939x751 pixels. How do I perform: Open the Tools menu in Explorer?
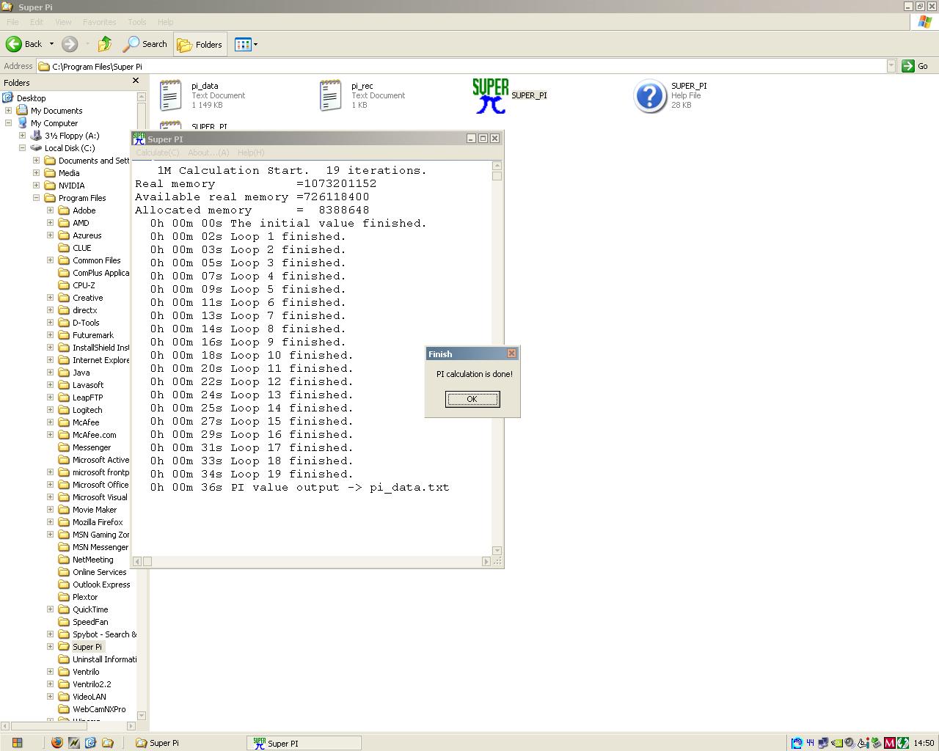pyautogui.click(x=136, y=22)
